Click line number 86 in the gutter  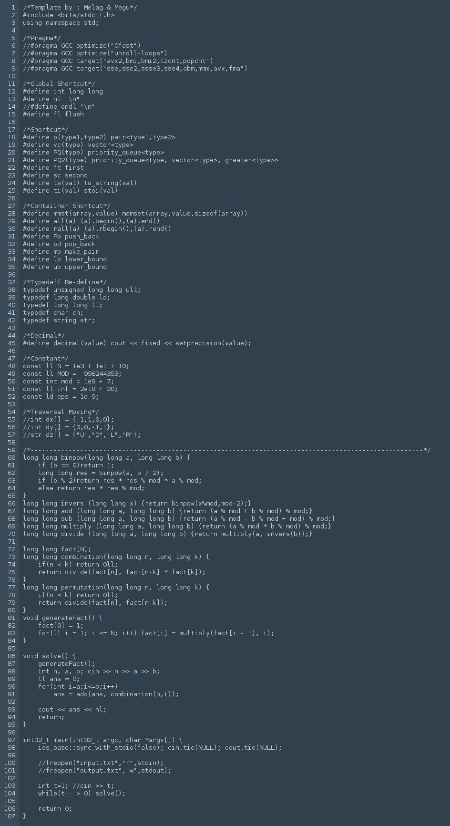coord(10,656)
